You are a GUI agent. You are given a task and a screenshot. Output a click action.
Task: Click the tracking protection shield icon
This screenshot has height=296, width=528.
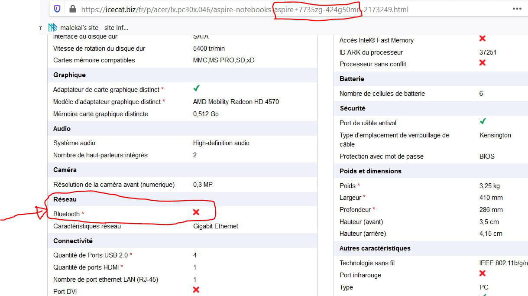[57, 9]
